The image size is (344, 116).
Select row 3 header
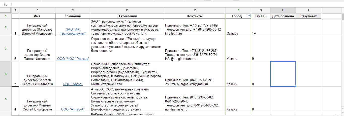(6, 49)
